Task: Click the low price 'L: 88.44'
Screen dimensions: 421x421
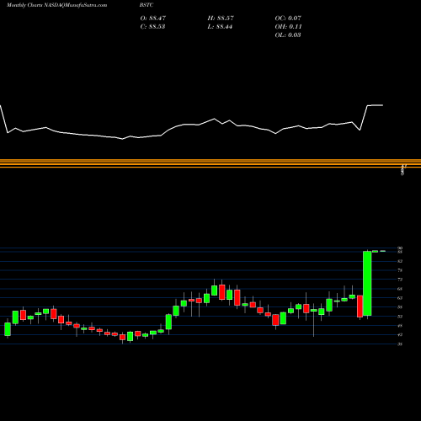Action: coord(220,27)
